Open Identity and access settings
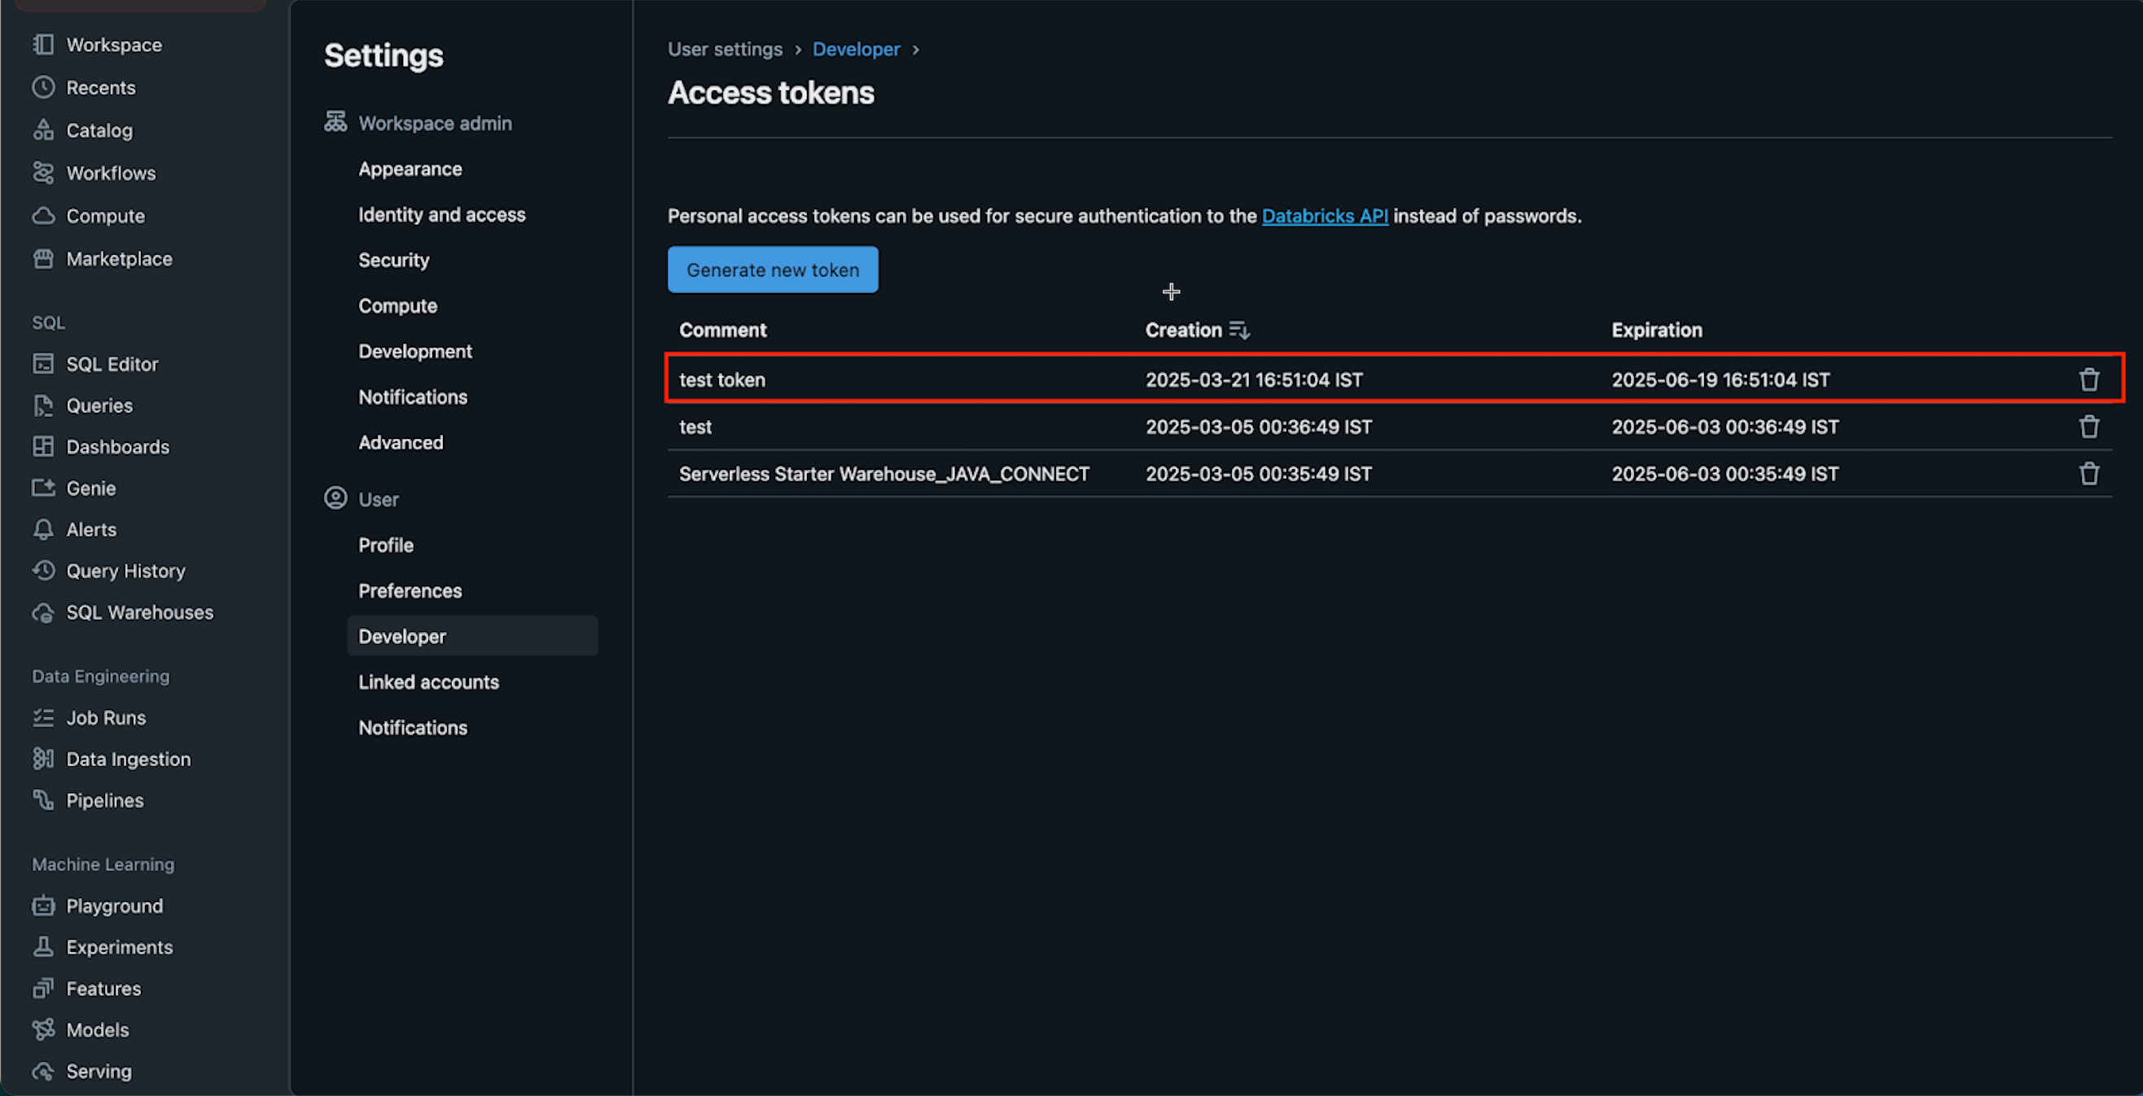Image resolution: width=2143 pixels, height=1096 pixels. pyautogui.click(x=442, y=215)
